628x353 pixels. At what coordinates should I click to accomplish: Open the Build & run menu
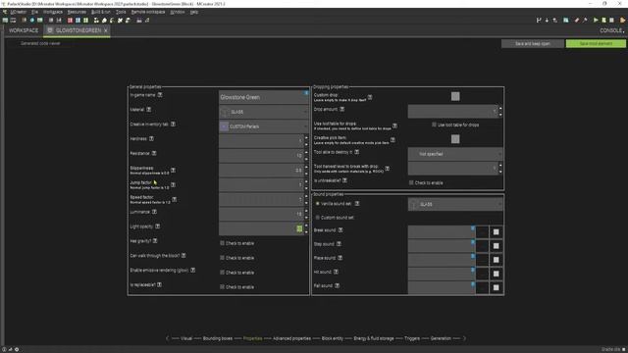[100, 12]
